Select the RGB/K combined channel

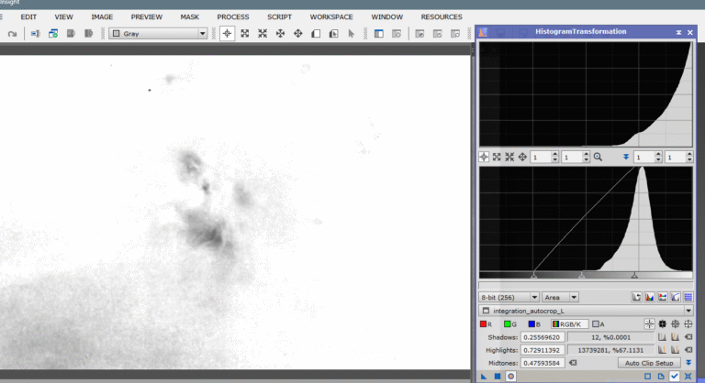569,323
